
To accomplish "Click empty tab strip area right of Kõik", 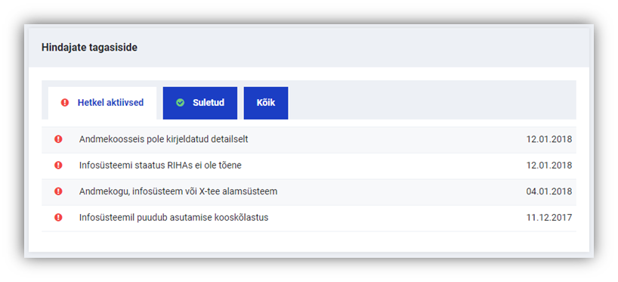I will [432, 100].
